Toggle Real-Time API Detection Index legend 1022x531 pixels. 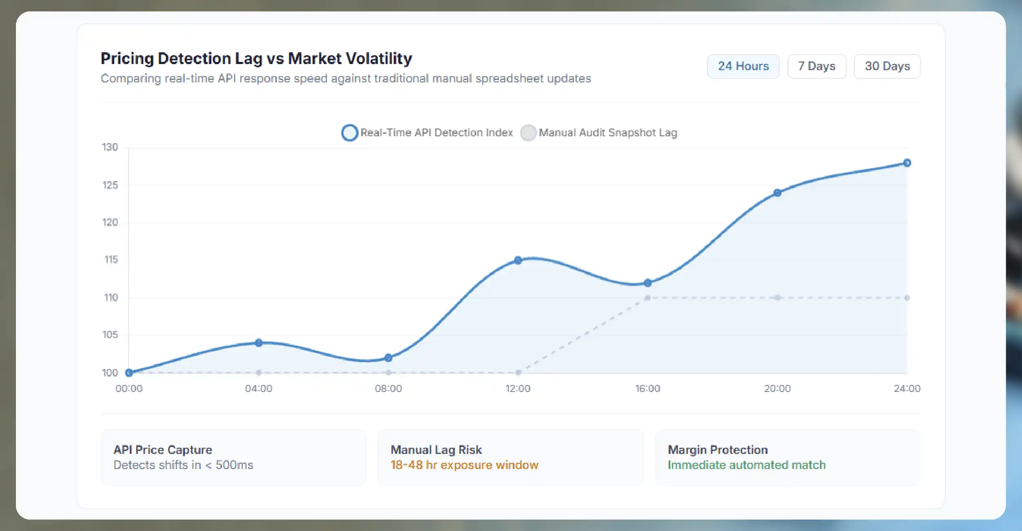(x=427, y=133)
